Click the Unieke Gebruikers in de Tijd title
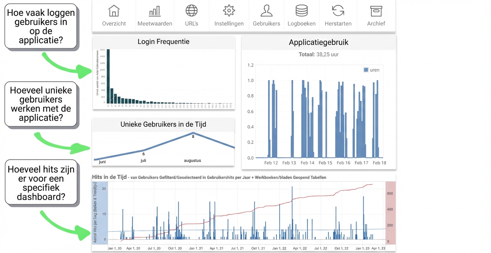This screenshot has height=253, width=491. [x=163, y=124]
